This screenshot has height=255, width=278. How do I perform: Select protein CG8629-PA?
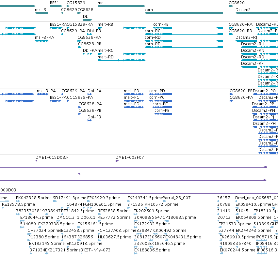point(73,91)
